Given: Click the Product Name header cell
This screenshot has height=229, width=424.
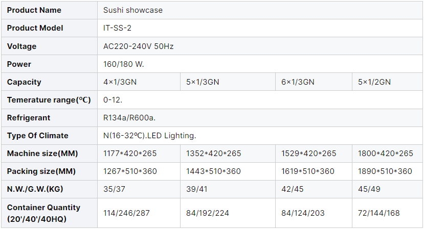Looking at the screenshot, I should (34, 10).
